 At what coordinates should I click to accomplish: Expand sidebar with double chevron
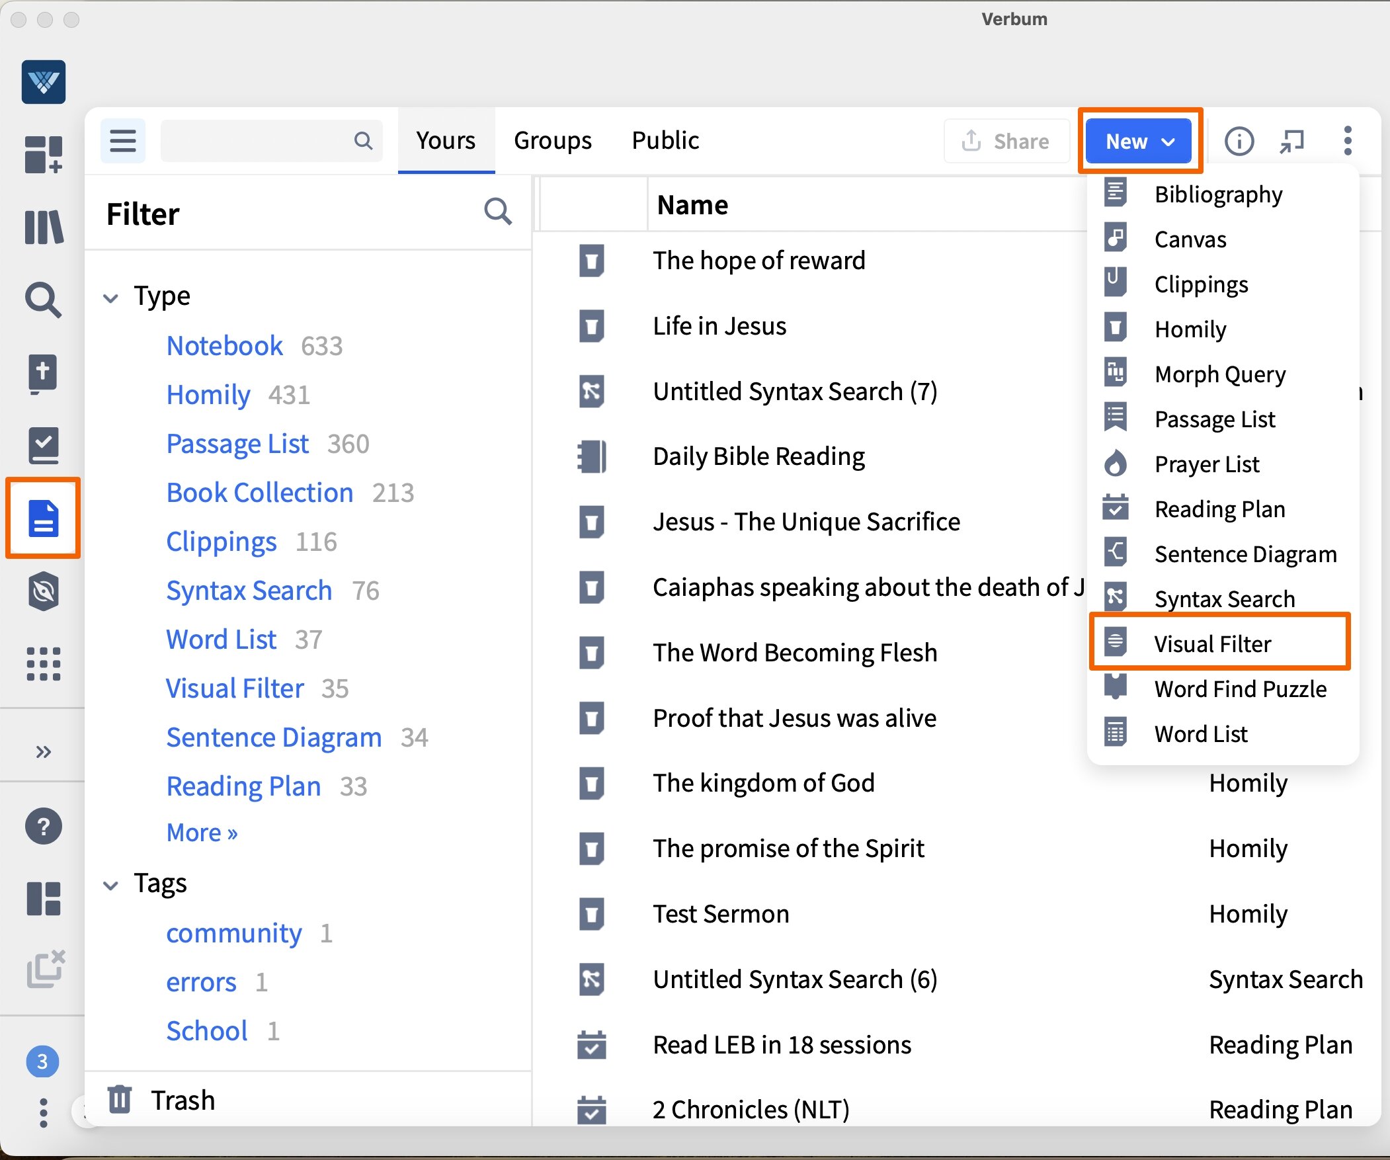[x=44, y=751]
